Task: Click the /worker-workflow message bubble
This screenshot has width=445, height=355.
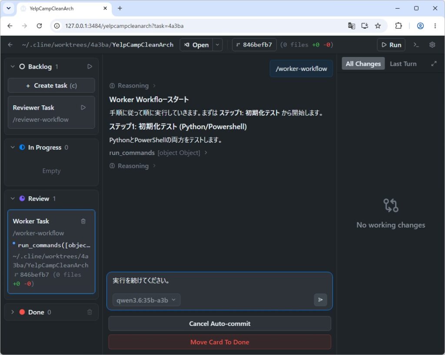Action: click(301, 68)
